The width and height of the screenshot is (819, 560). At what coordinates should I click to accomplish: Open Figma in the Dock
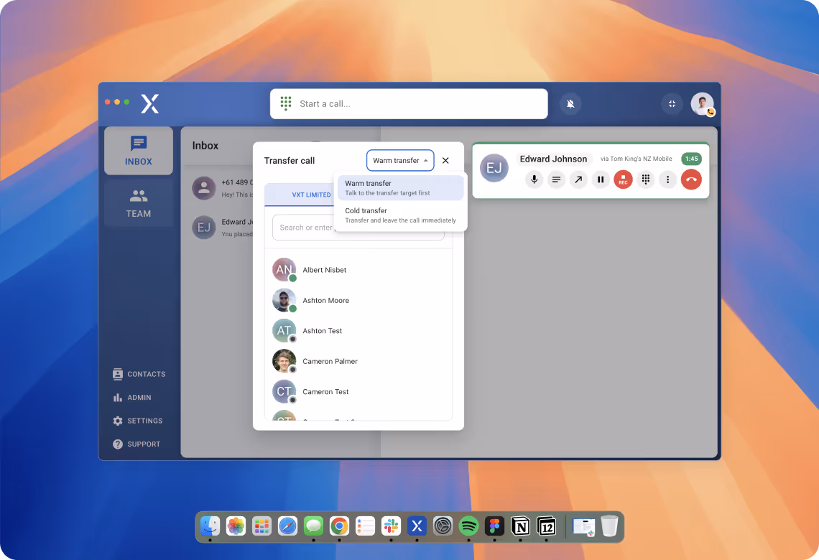pyautogui.click(x=495, y=526)
